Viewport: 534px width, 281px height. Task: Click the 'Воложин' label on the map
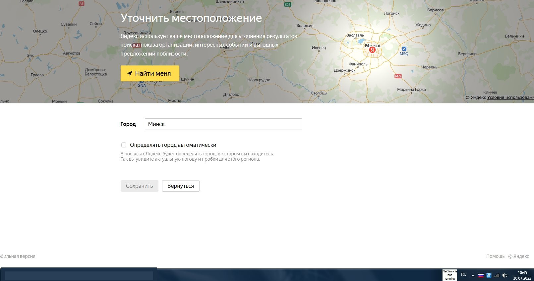coord(305,25)
